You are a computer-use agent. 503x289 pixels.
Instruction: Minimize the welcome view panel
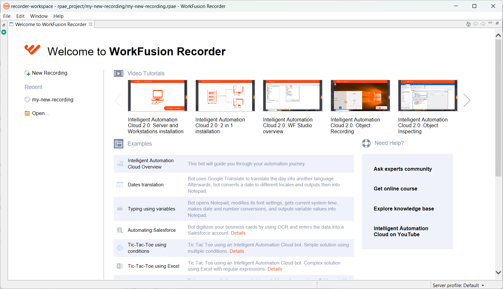(490, 23)
